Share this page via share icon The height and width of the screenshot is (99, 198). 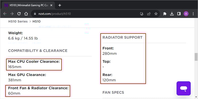(x=149, y=14)
